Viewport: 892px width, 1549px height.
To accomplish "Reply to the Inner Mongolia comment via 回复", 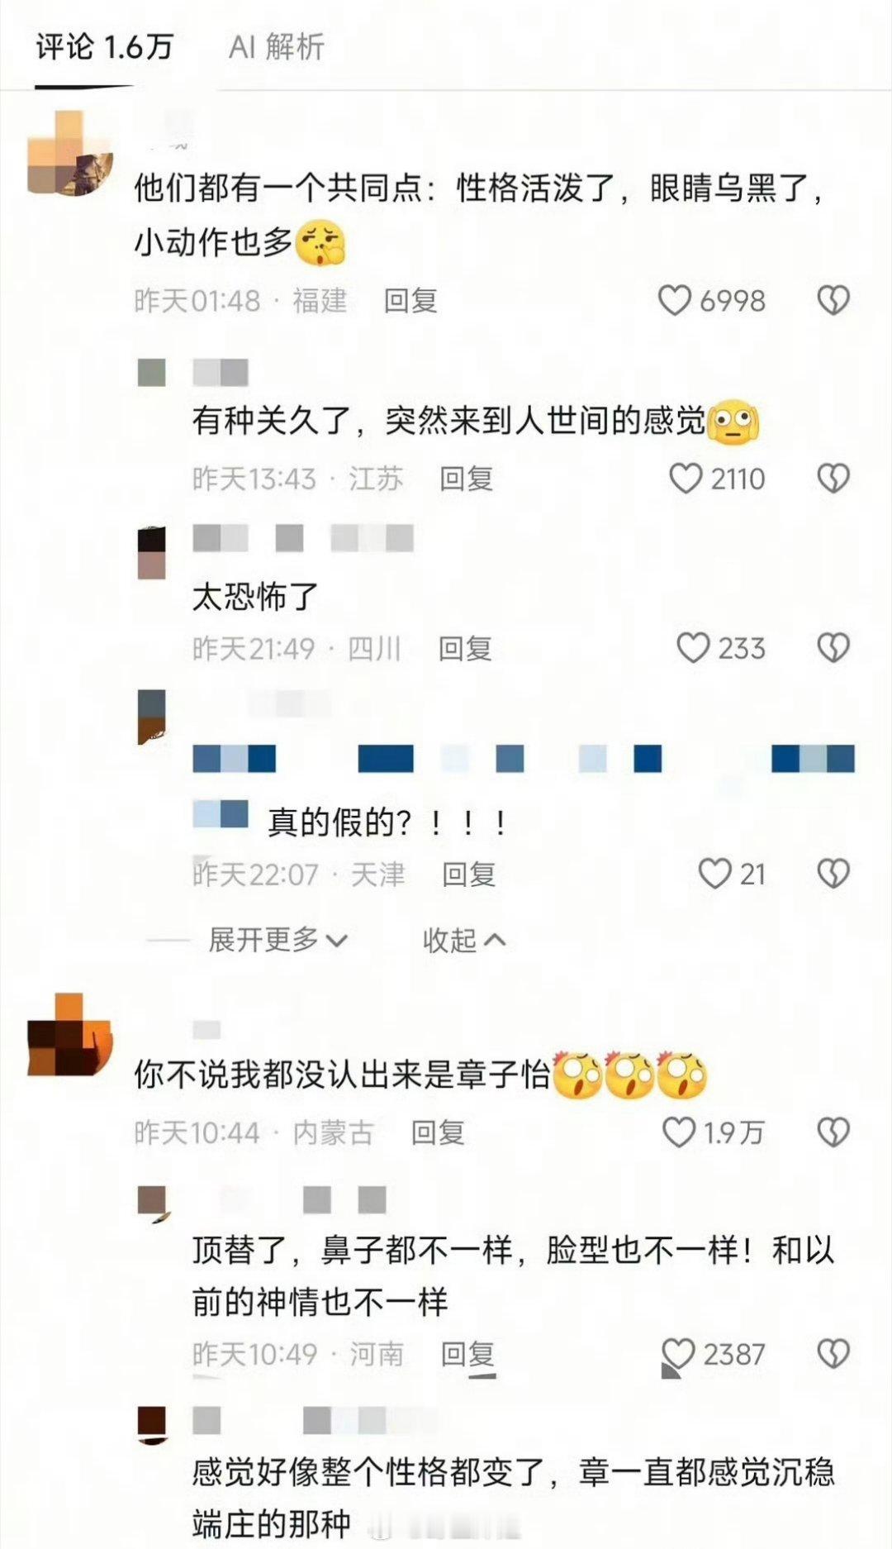I will (438, 1132).
